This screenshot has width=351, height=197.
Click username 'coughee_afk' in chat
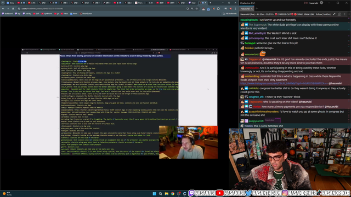coord(256,97)
